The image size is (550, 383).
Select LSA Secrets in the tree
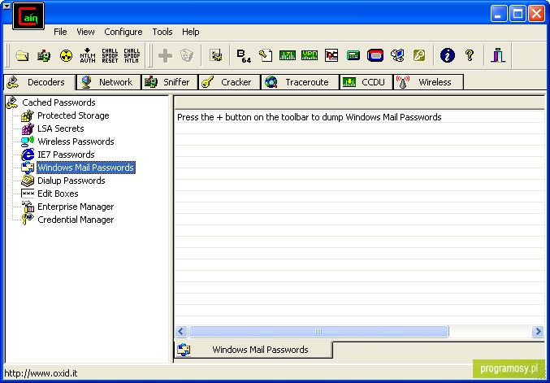point(61,128)
